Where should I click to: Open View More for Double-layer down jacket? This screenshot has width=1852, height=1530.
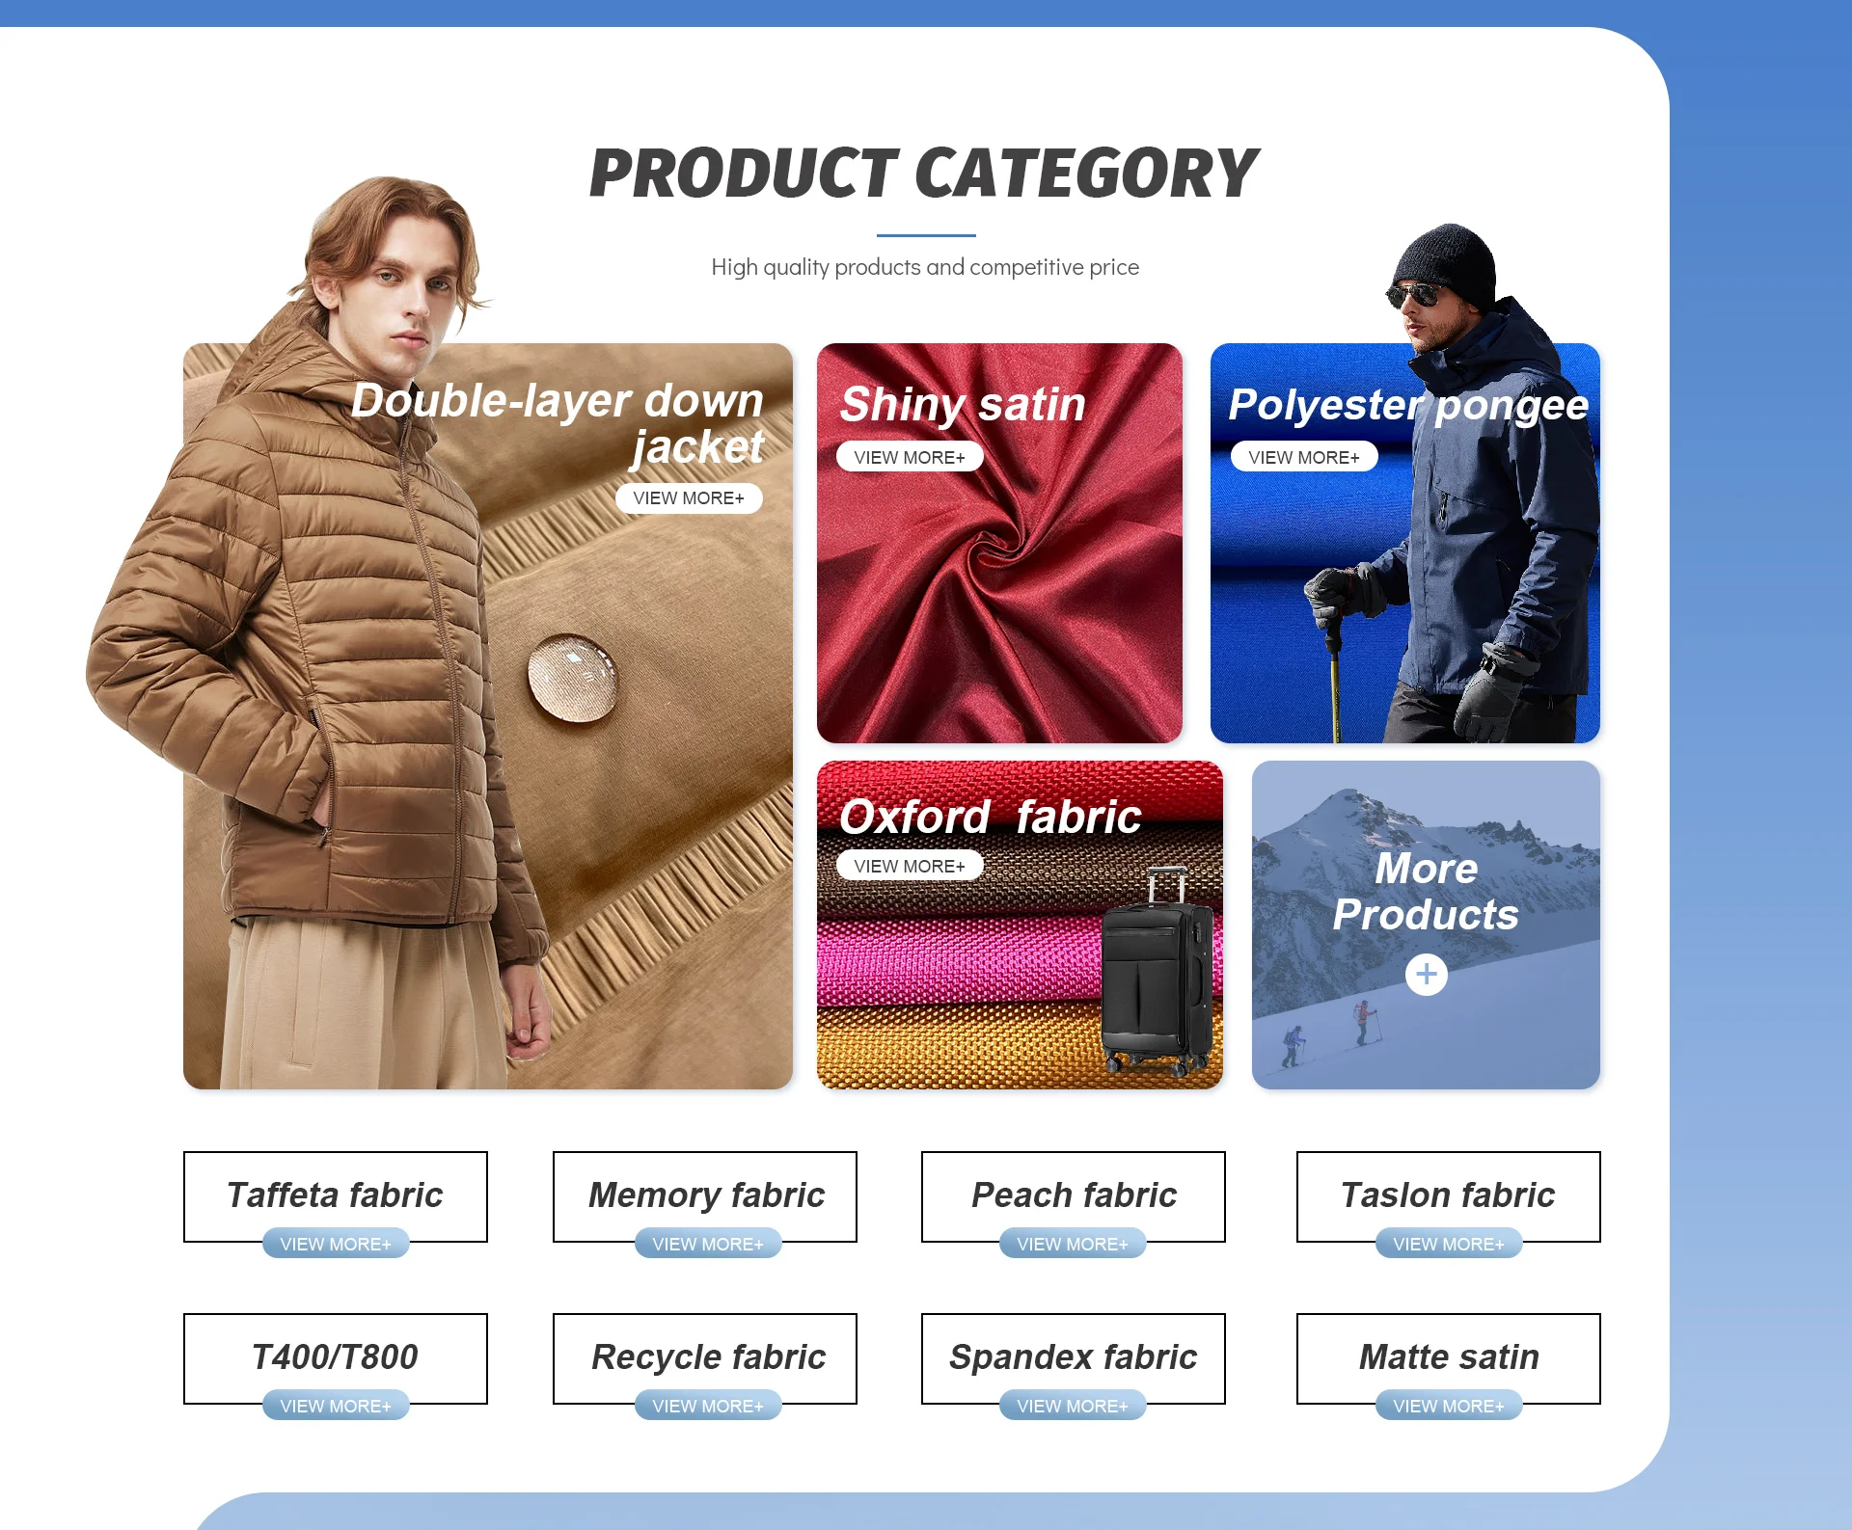[x=689, y=497]
